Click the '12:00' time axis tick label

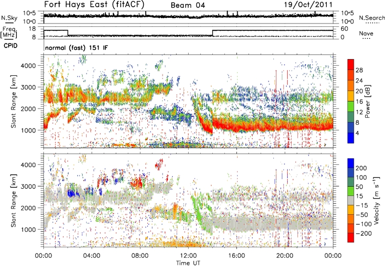click(188, 255)
